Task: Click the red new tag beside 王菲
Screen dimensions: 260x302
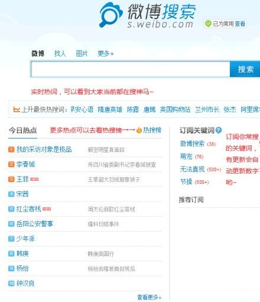Action: click(x=34, y=179)
